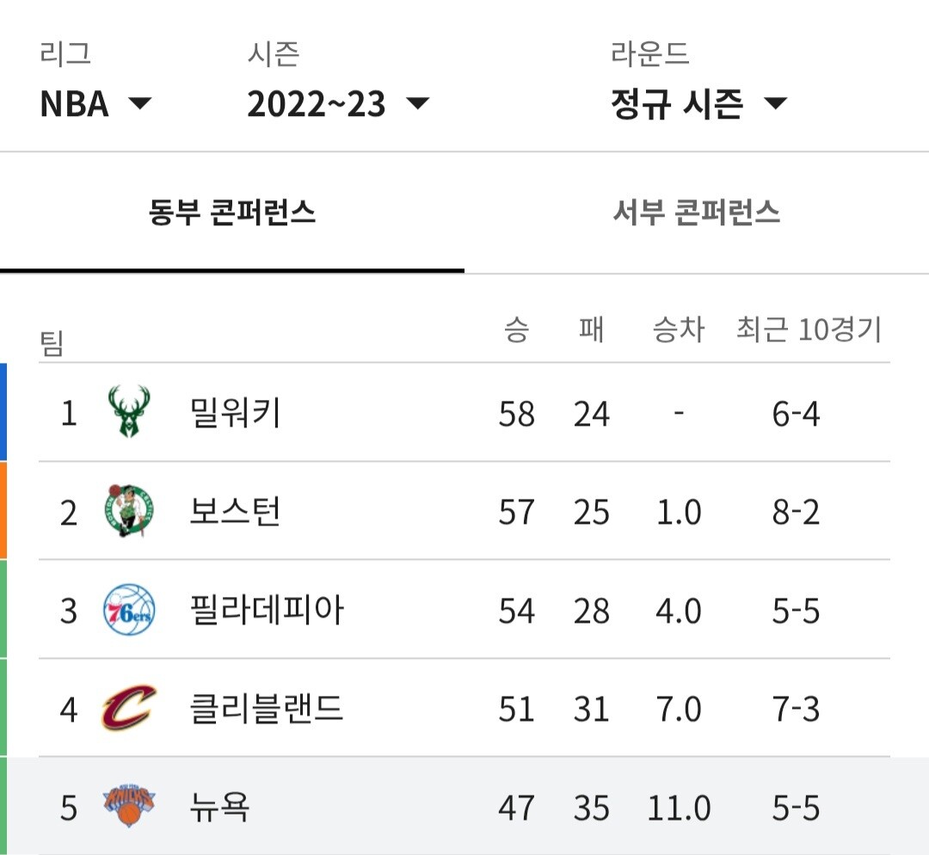Viewport: 929px width, 855px height.
Task: Select the 동부 콘퍼런스 tab
Action: pyautogui.click(x=231, y=212)
